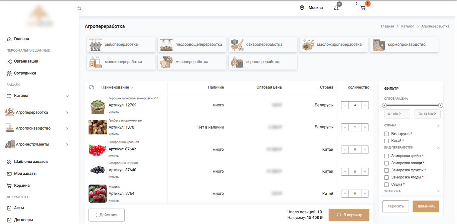Sort by Наименование column header arrow
This screenshot has height=224, width=457.
[x=132, y=88]
